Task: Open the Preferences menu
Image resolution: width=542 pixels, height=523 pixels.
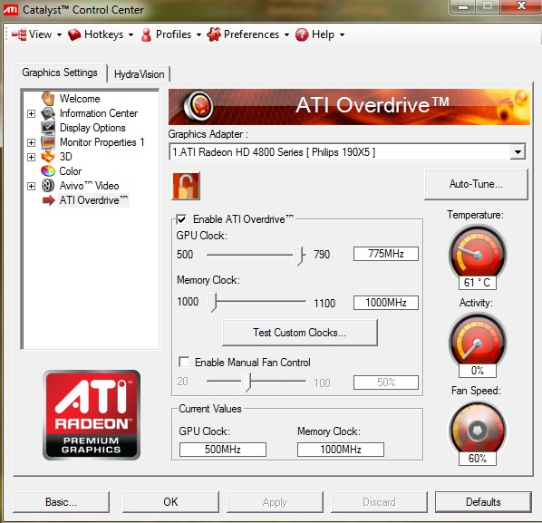Action: [248, 34]
